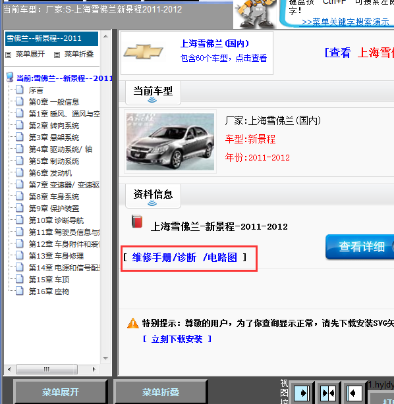Viewport: 394px width, 404px height.
Task: Click the [查看 上海雪佛兰 header link
Action: [x=359, y=53]
